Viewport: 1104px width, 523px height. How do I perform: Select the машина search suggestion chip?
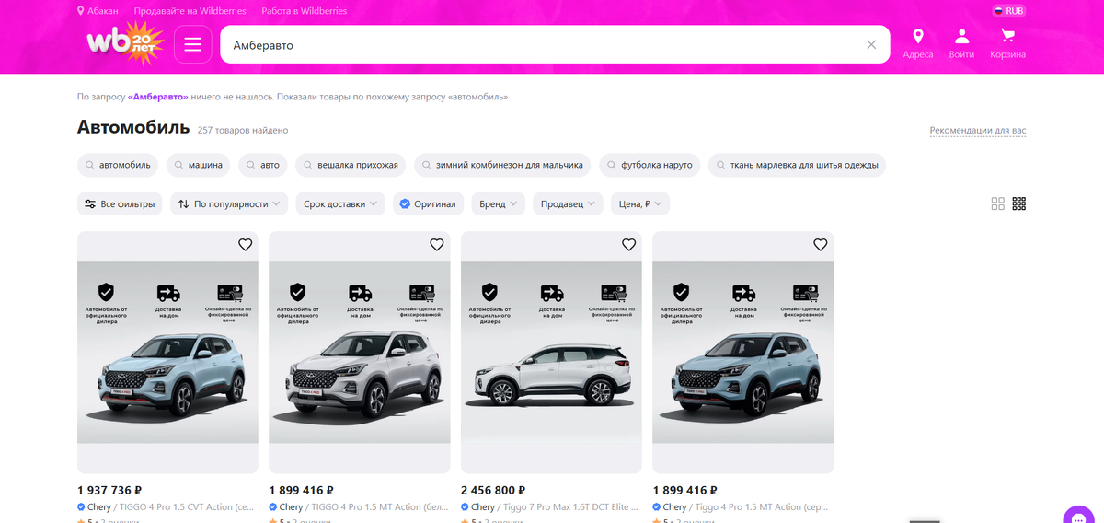(197, 165)
